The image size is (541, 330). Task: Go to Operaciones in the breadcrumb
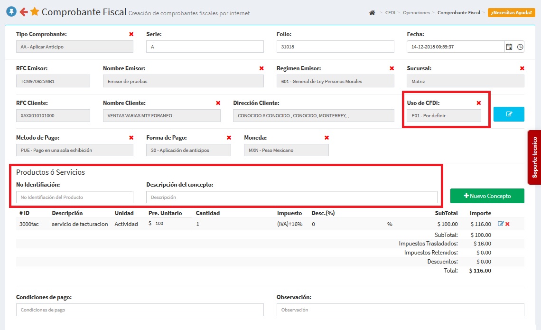(x=416, y=13)
